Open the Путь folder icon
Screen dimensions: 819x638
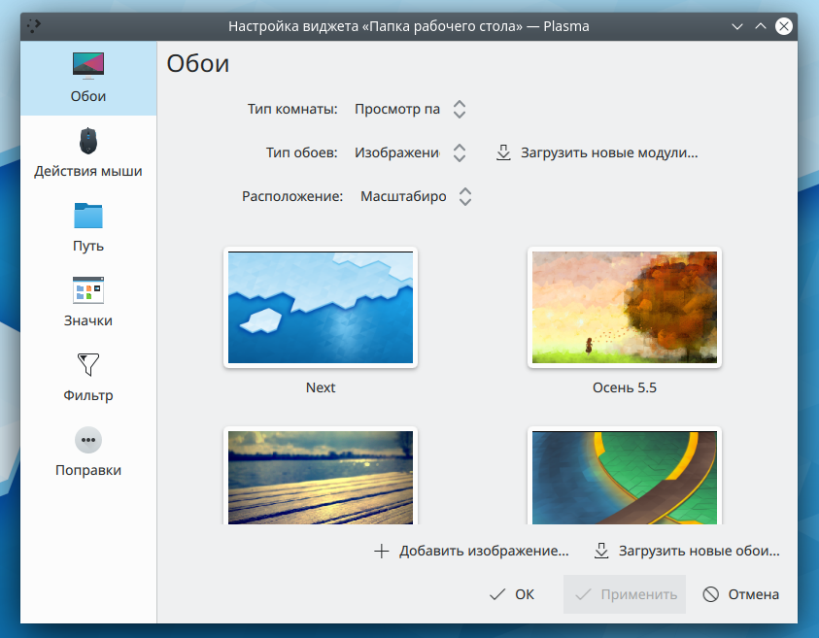pos(88,216)
